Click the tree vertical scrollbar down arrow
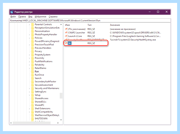The image size is (180, 134). [x=61, y=120]
